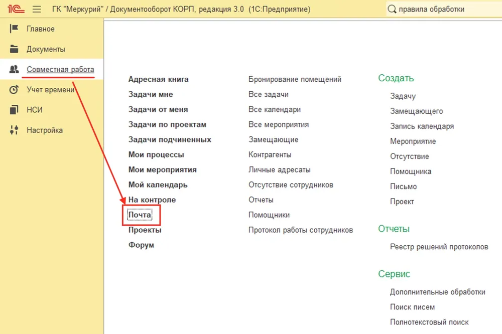This screenshot has height=334, width=502.
Task: Open Помощники list
Action: pos(269,215)
